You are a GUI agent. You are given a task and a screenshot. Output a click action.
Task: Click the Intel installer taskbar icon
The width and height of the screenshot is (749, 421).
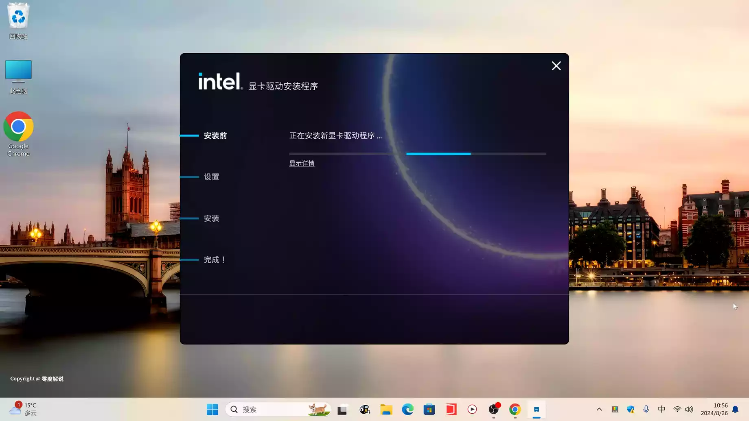537,409
